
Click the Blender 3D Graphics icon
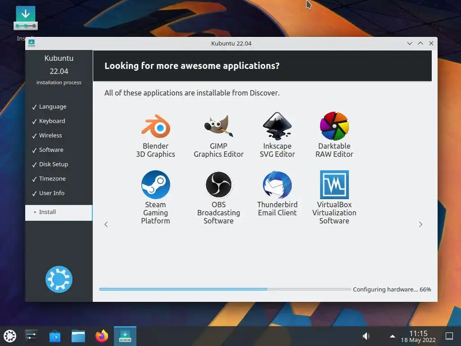pyautogui.click(x=155, y=127)
